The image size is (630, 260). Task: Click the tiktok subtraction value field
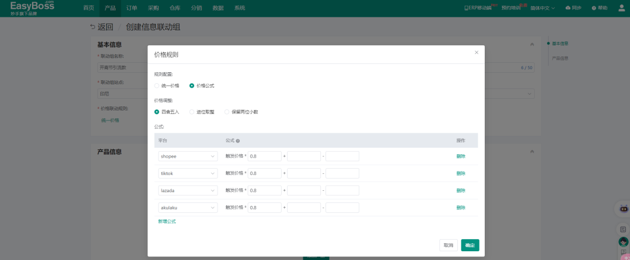(342, 173)
